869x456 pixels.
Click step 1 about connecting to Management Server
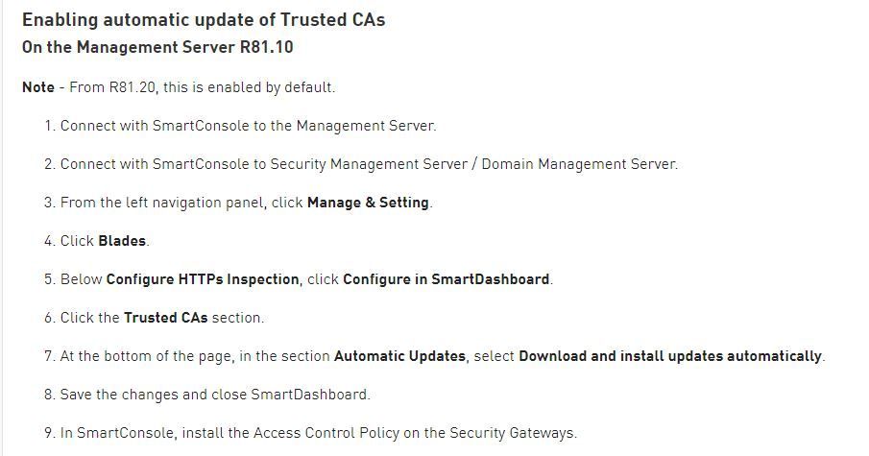click(x=248, y=126)
